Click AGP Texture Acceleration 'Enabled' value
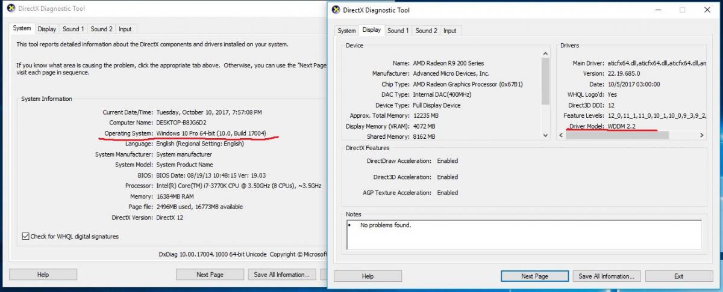The image size is (723, 292). pyautogui.click(x=447, y=193)
